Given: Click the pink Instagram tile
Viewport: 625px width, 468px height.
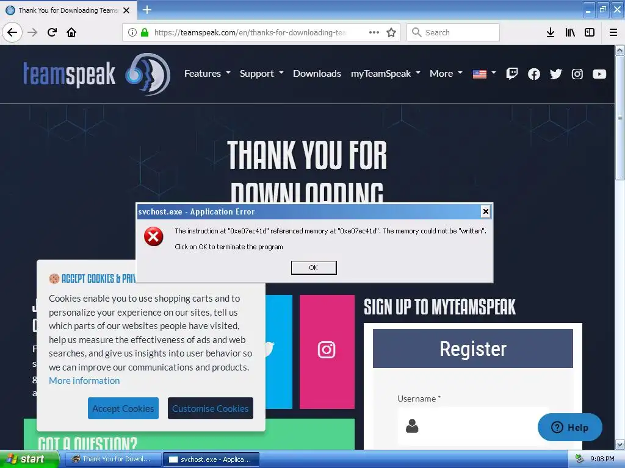Looking at the screenshot, I should pyautogui.click(x=327, y=352).
